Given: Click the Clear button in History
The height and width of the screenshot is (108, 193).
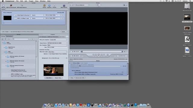Looking at the screenshot, I should click(x=72, y=78).
